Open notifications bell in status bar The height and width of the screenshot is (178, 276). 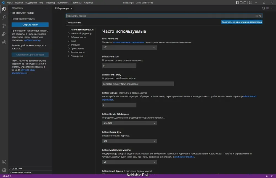272,176
